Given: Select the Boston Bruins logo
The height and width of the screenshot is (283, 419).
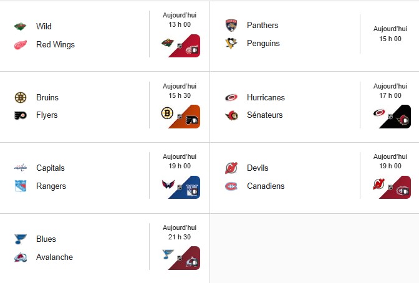Looking at the screenshot, I should pyautogui.click(x=21, y=97).
